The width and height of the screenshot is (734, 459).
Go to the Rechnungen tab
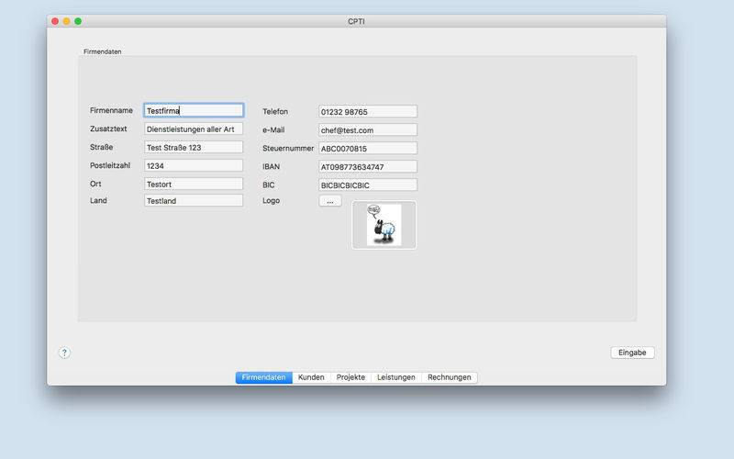coord(449,377)
